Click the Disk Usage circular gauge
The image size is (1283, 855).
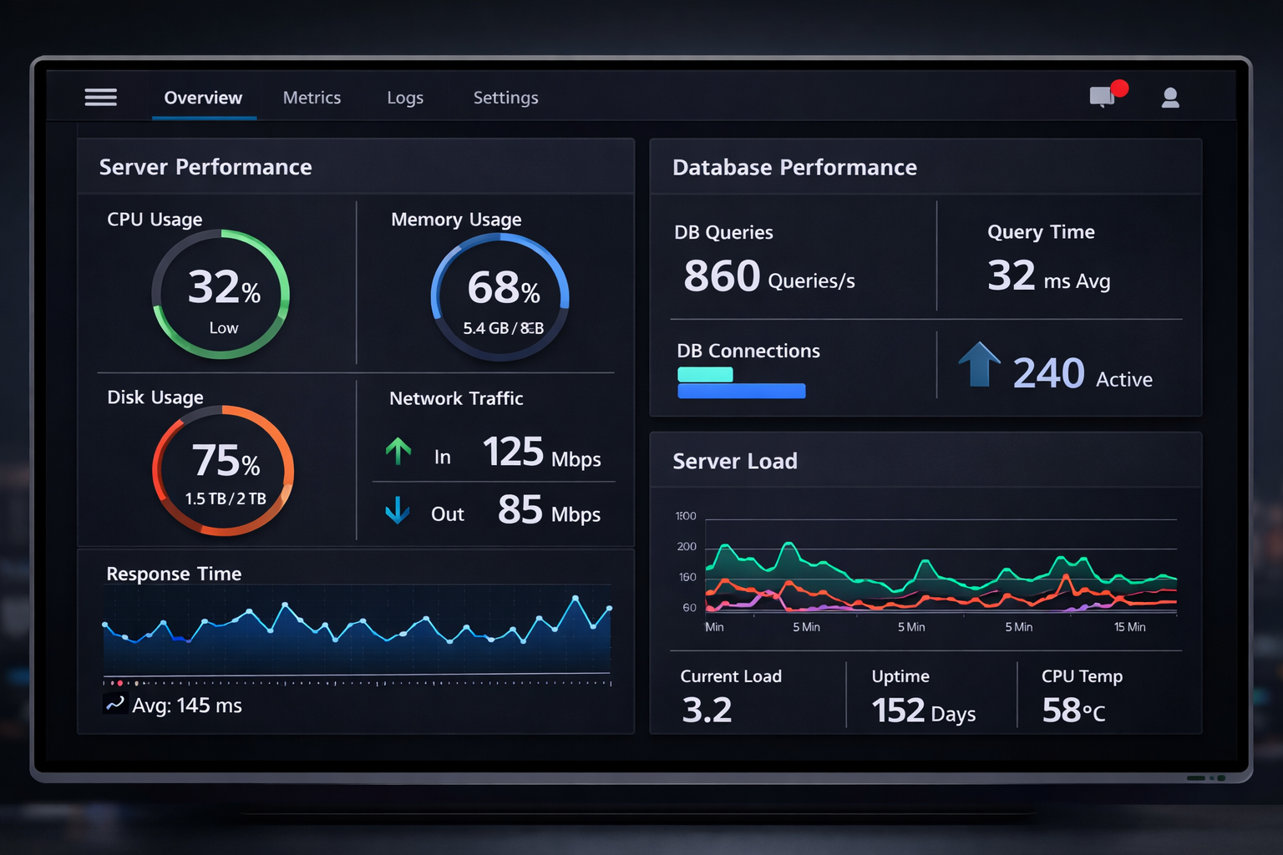(x=222, y=472)
